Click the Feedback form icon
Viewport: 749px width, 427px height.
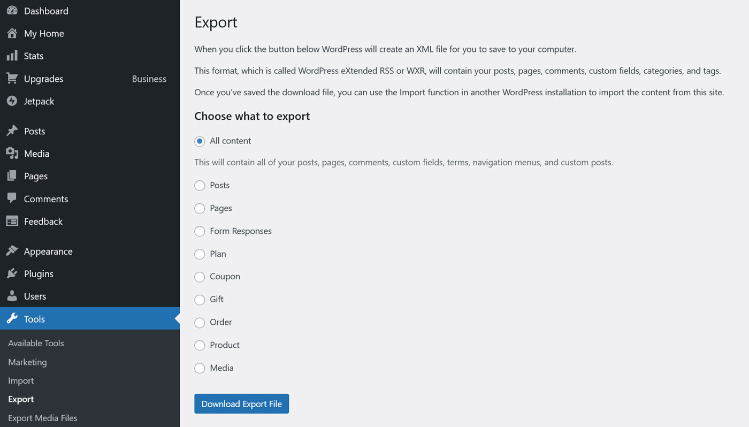(x=11, y=221)
